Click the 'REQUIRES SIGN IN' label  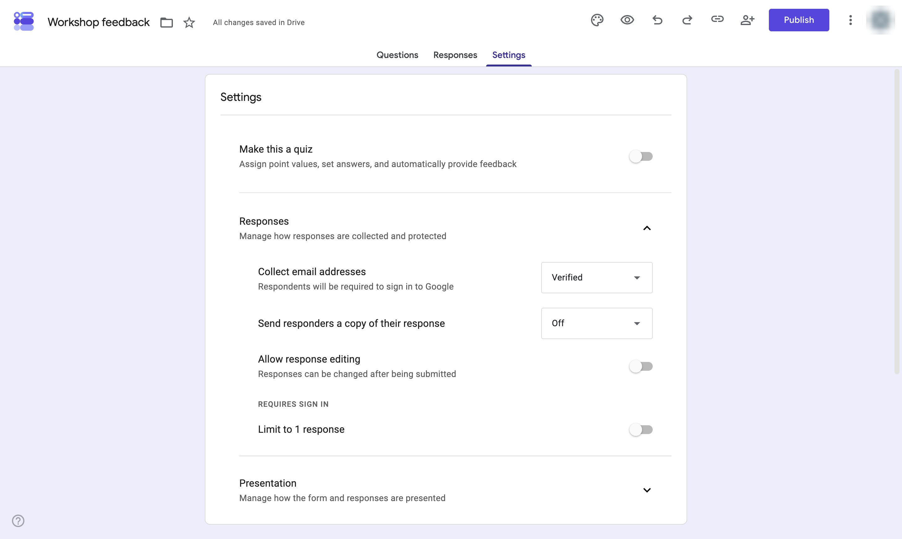click(x=293, y=404)
